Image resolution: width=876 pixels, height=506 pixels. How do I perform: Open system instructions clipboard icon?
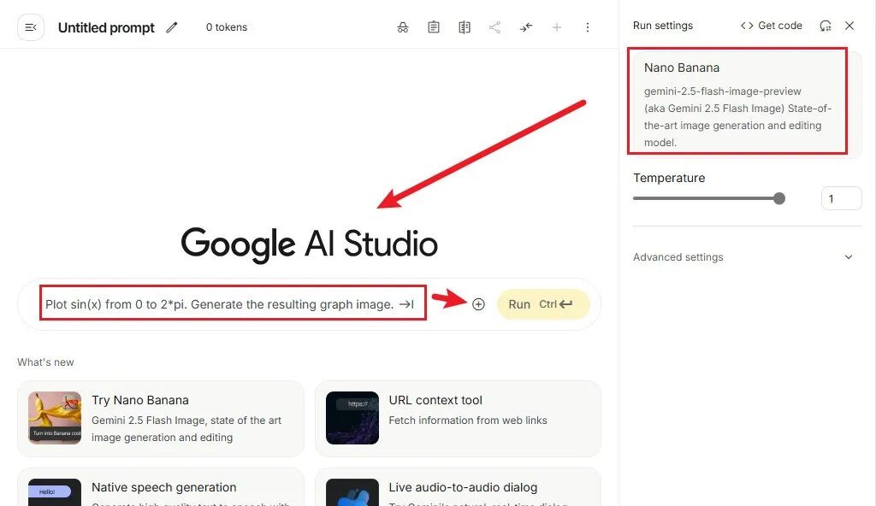(434, 27)
